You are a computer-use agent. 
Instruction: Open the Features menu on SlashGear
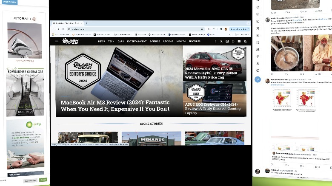pyautogui.click(x=195, y=41)
